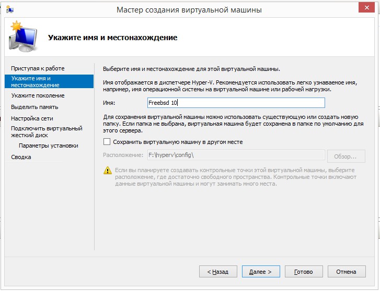Enable 'Сохранить виртуальную машину в другом месте' checkbox
Image resolution: width=380 pixels, height=291 pixels.
tap(107, 142)
